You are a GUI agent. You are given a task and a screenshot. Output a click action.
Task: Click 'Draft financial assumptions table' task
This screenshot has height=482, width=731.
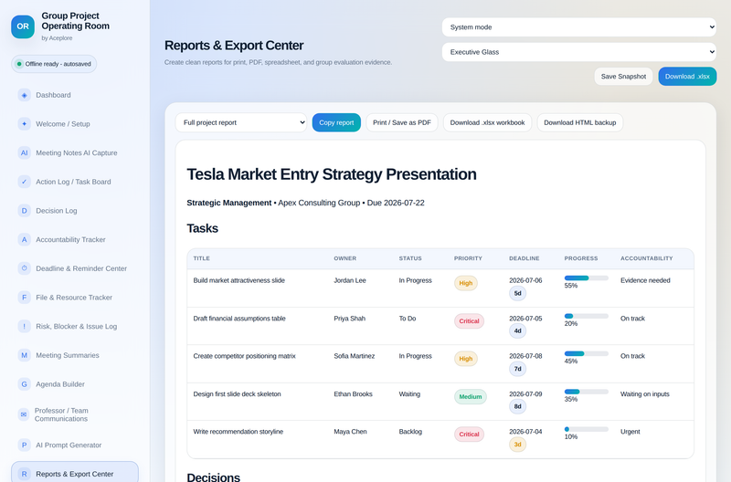point(239,319)
